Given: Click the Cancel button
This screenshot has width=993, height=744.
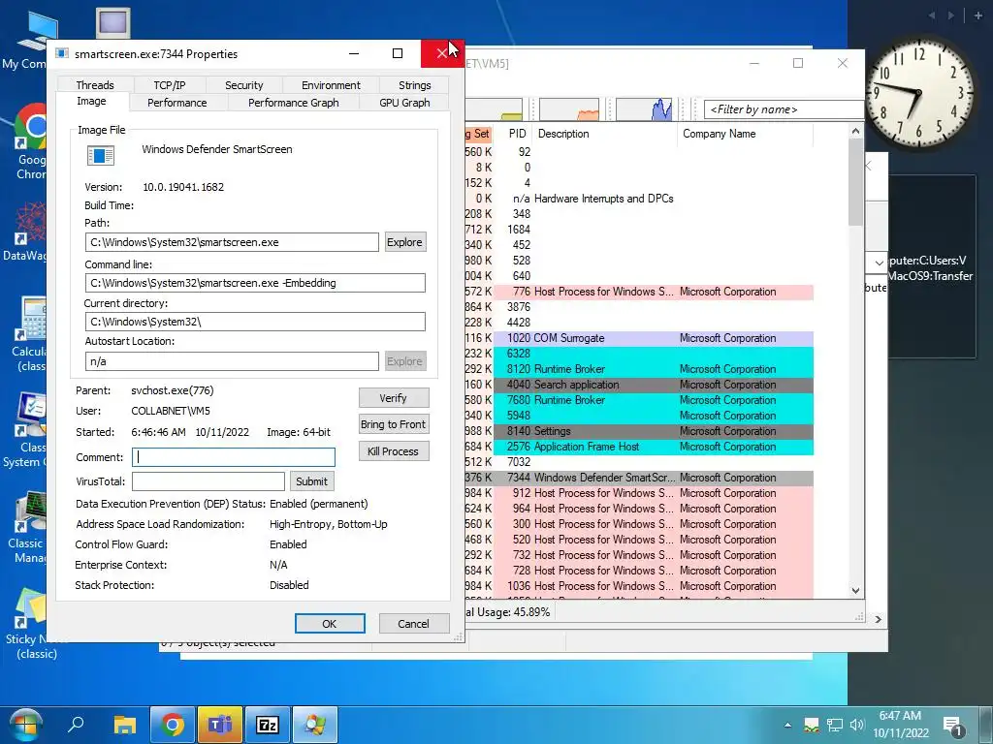Looking at the screenshot, I should pos(413,624).
